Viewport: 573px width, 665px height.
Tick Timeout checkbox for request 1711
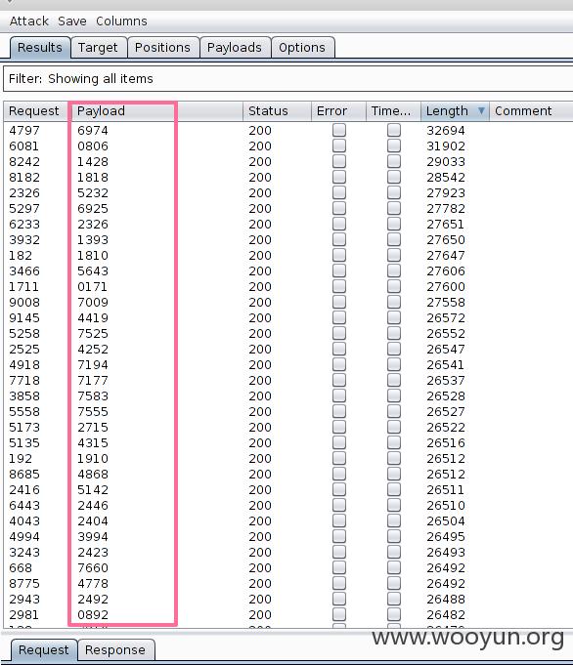394,286
